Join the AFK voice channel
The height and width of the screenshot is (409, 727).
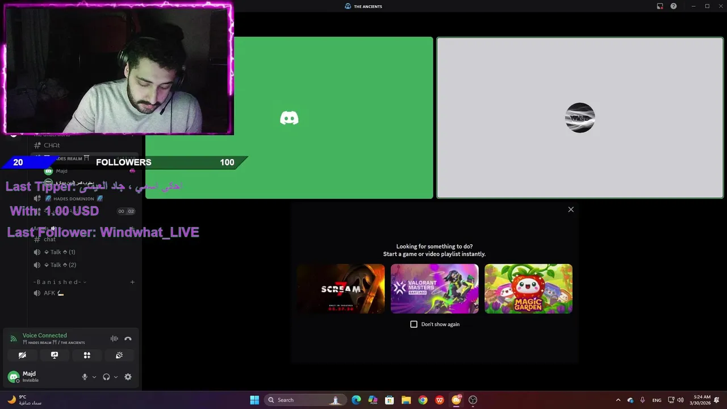click(x=84, y=293)
